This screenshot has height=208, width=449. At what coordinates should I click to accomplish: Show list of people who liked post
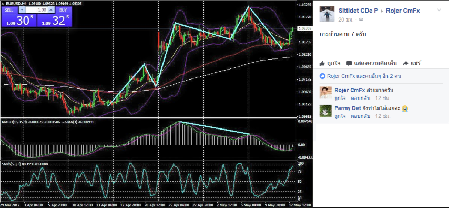click(x=364, y=76)
